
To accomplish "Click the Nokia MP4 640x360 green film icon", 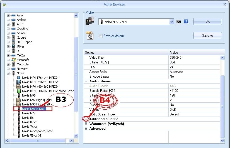I will coord(19,91).
